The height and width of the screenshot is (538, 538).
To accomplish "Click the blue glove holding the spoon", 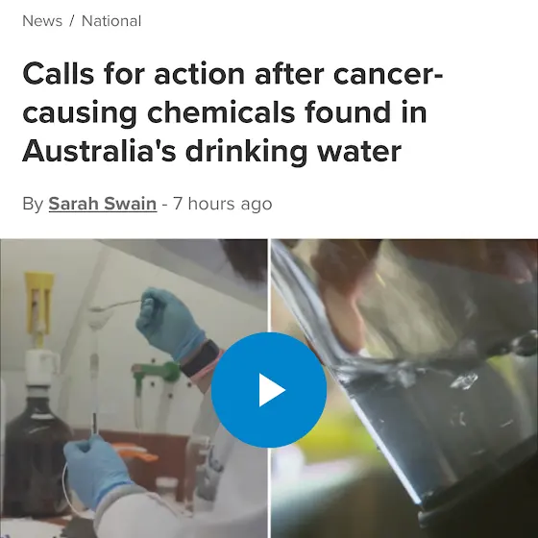I will pos(169,322).
